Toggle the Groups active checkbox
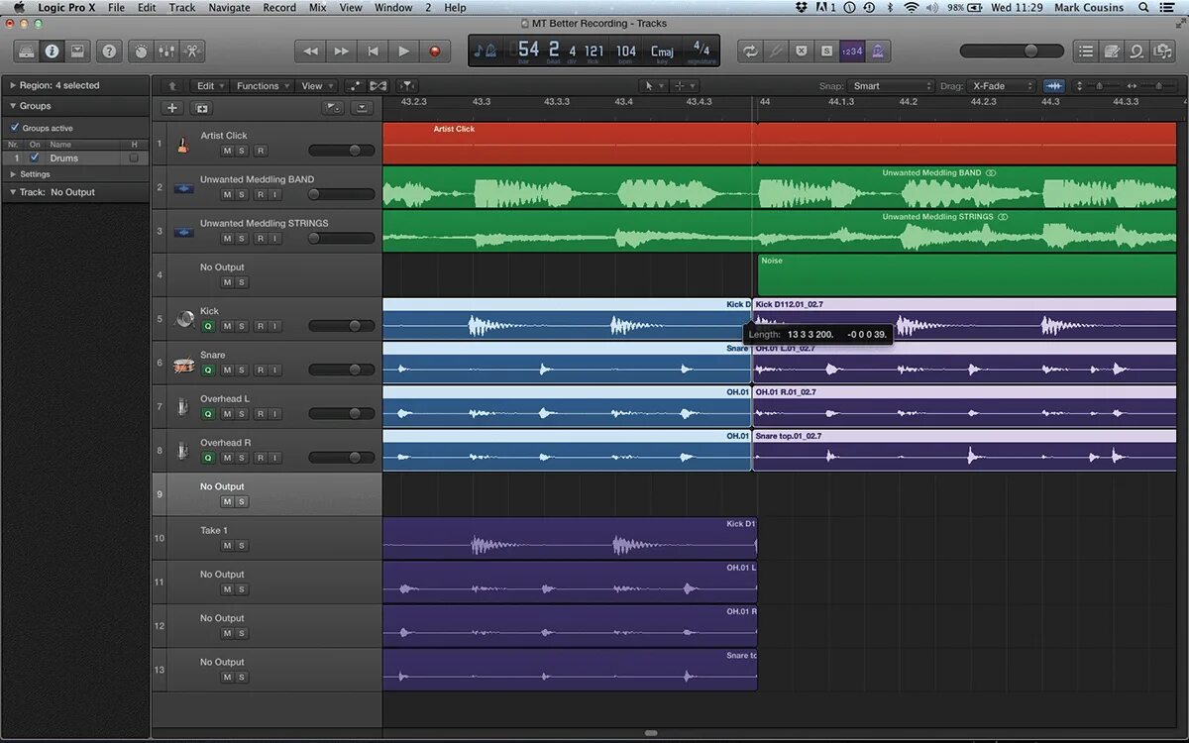Image resolution: width=1189 pixels, height=743 pixels. 15,128
